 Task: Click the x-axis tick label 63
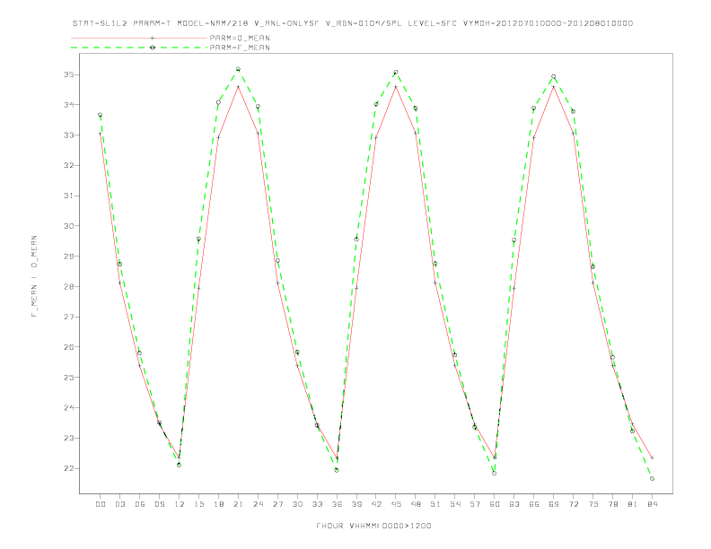click(x=514, y=504)
